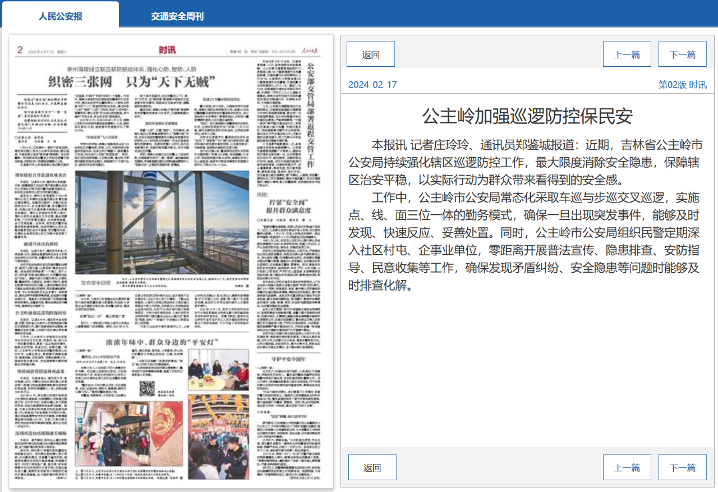Go to previous article using top 上一篇

627,54
